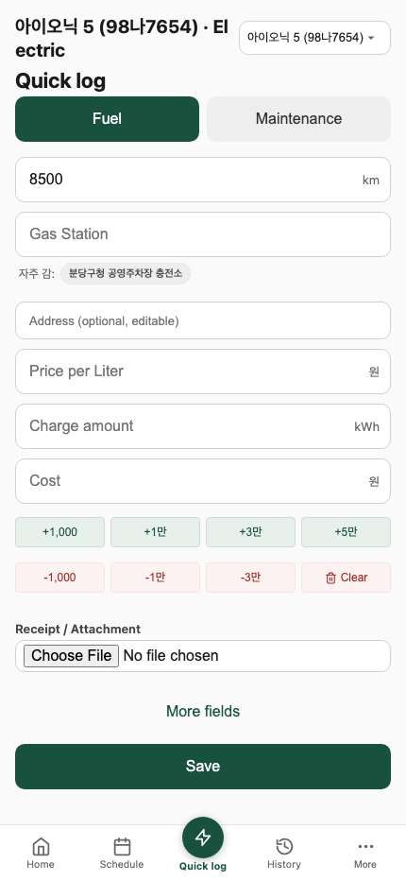406x881 pixels.
Task: Add +5만 to the cost
Action: (346, 532)
